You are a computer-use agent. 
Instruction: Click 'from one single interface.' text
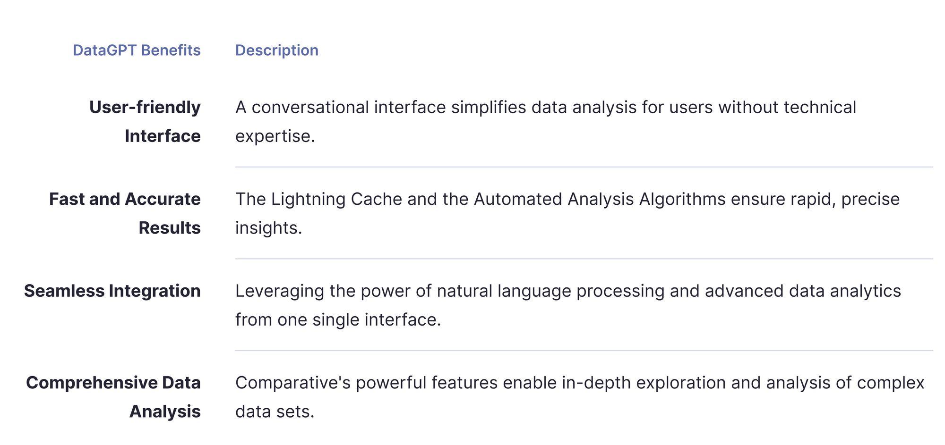338,319
